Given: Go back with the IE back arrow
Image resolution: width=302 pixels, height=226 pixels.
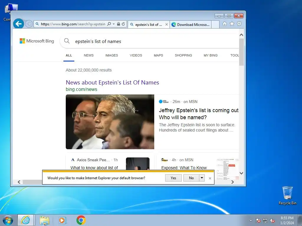Looking at the screenshot, I should tap(19, 24).
